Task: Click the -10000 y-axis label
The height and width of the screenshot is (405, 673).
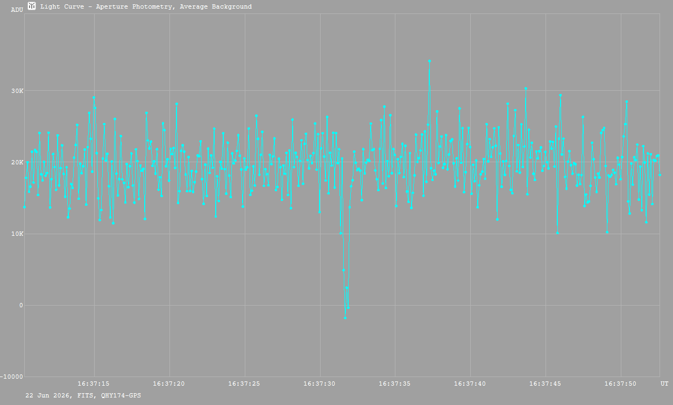Action: (x=12, y=377)
